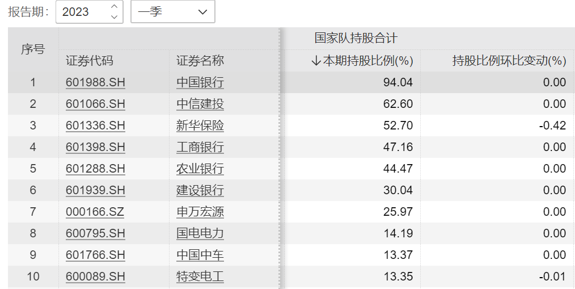The width and height of the screenshot is (575, 289).
Task: Open stock code 601066.SH link
Action: (x=95, y=104)
